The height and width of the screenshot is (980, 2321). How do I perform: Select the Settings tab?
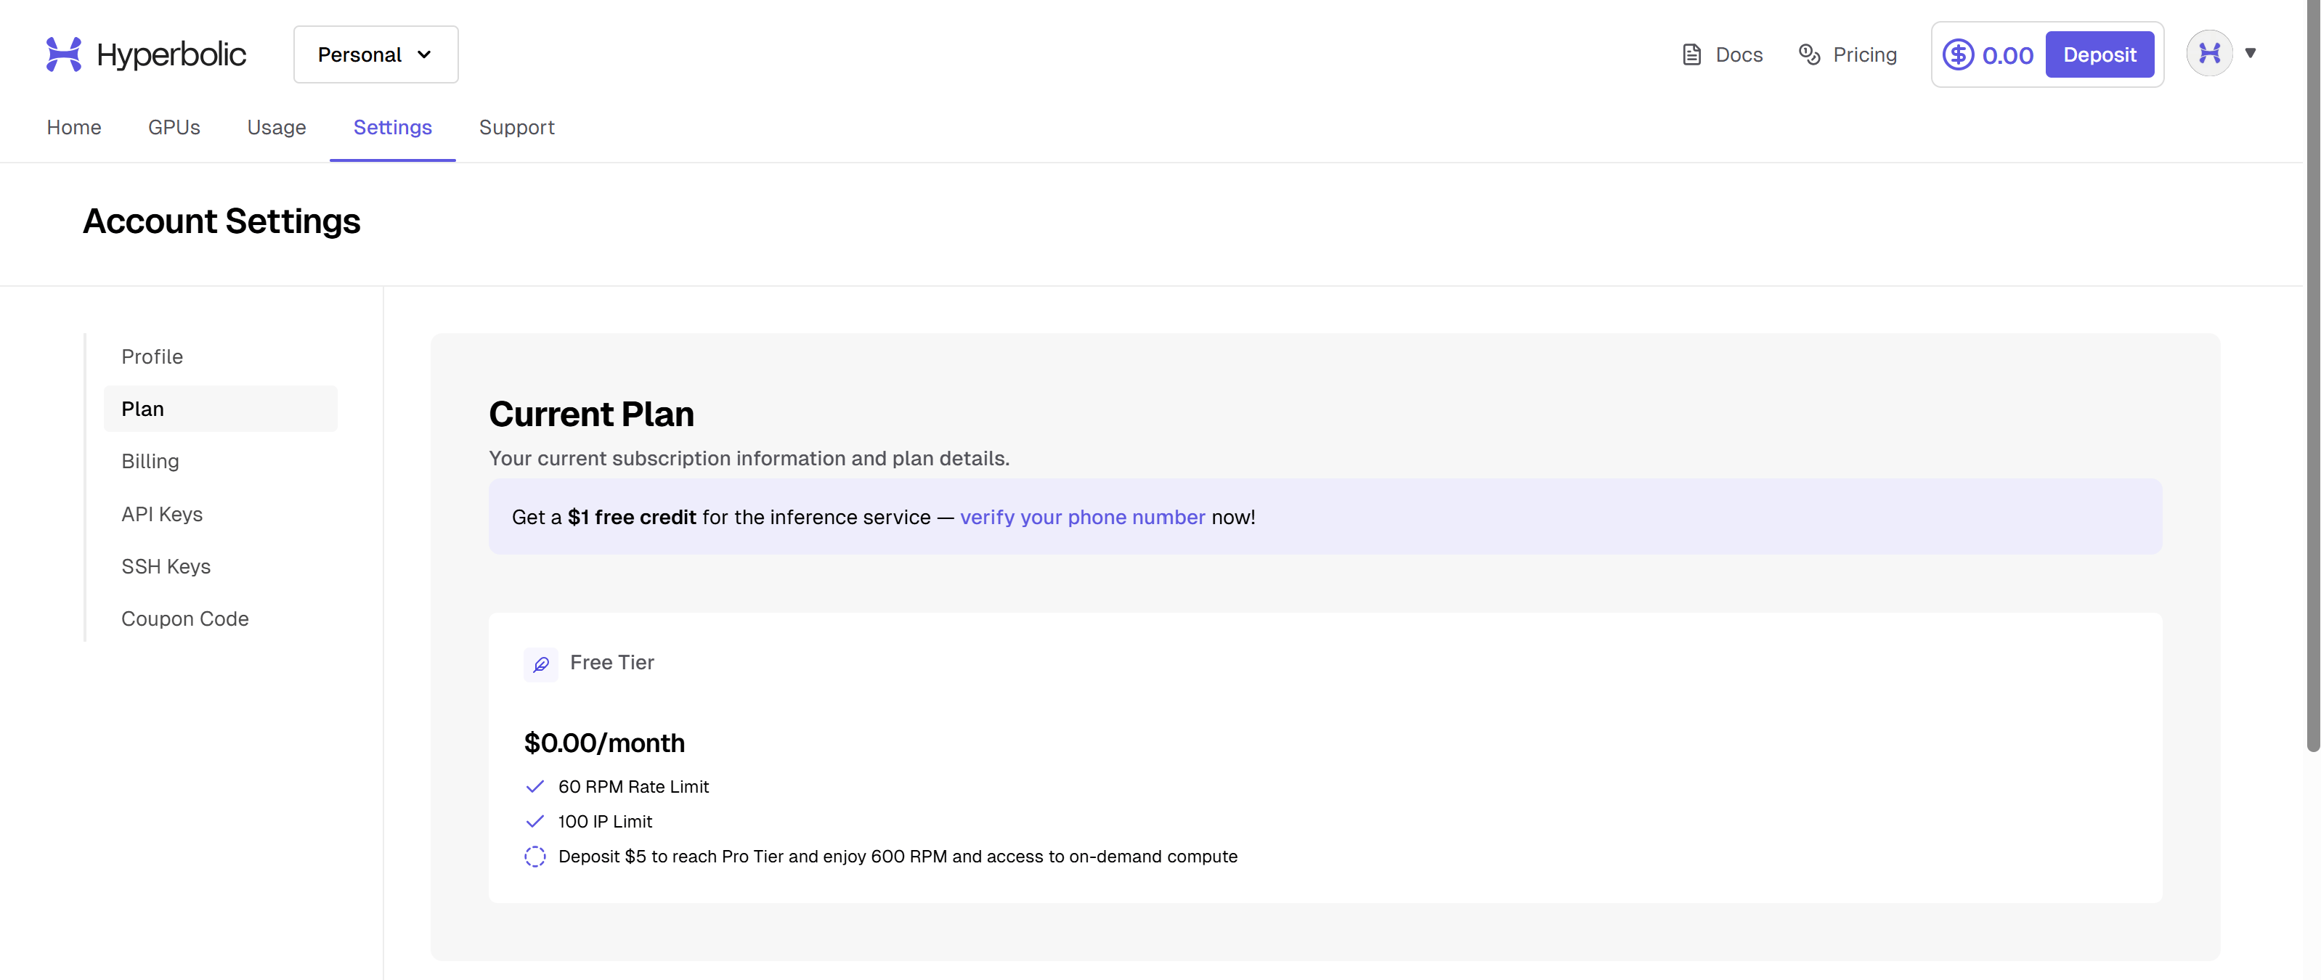[393, 128]
